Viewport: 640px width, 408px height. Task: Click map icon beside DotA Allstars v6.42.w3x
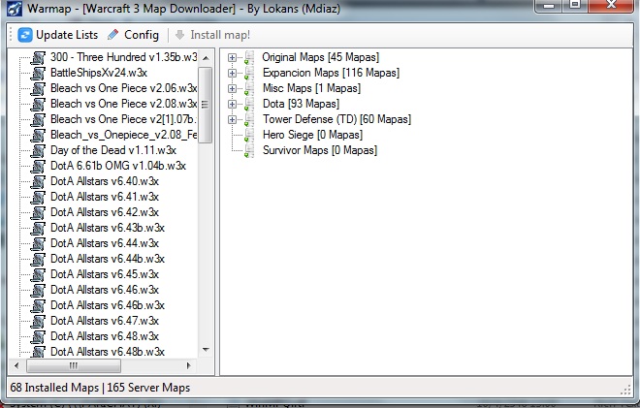[x=38, y=212]
